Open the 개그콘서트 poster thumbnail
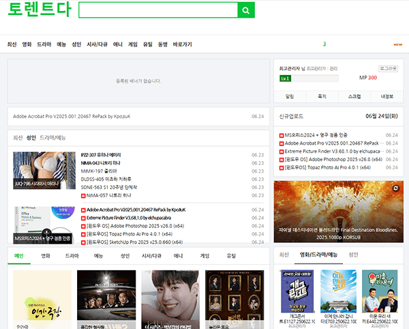Viewport: 409px width, 329px height. (x=297, y=291)
